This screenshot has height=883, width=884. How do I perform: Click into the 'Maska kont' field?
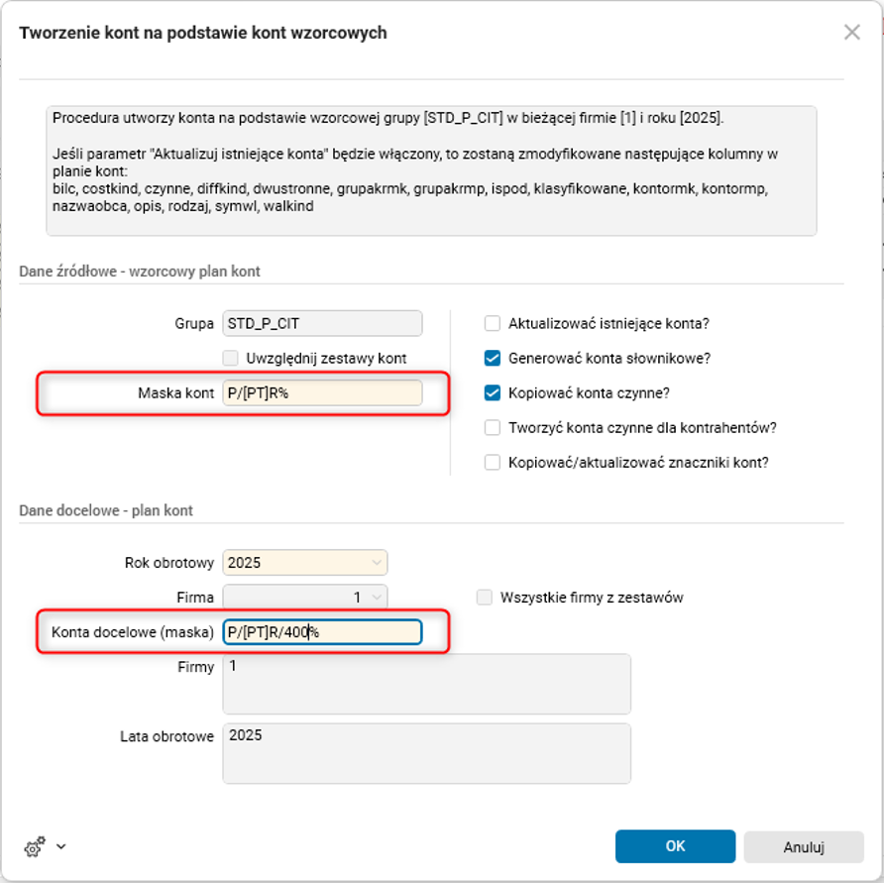(x=322, y=393)
